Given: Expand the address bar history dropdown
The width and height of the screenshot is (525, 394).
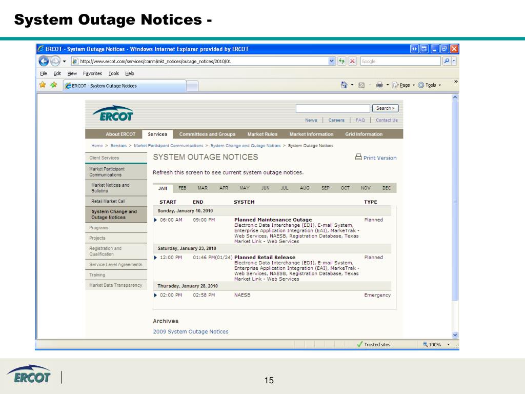Looking at the screenshot, I should [332, 61].
